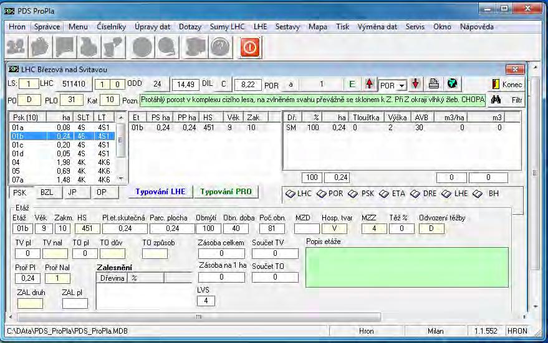Click the green E button

pyautogui.click(x=352, y=84)
